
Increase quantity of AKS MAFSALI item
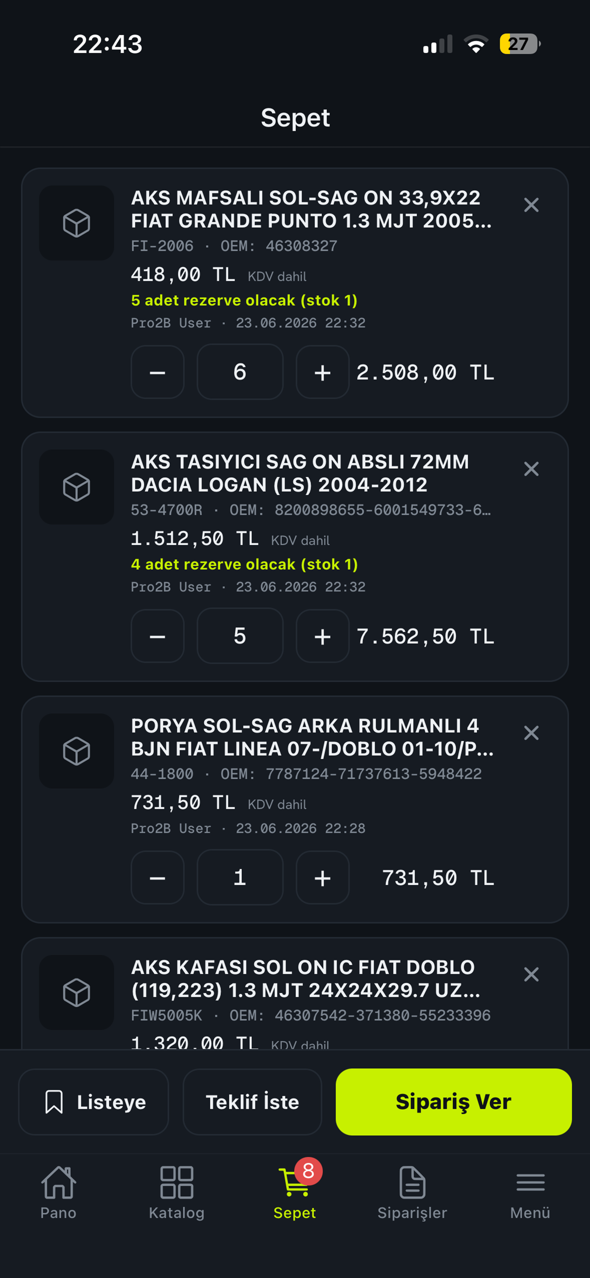[x=323, y=372]
